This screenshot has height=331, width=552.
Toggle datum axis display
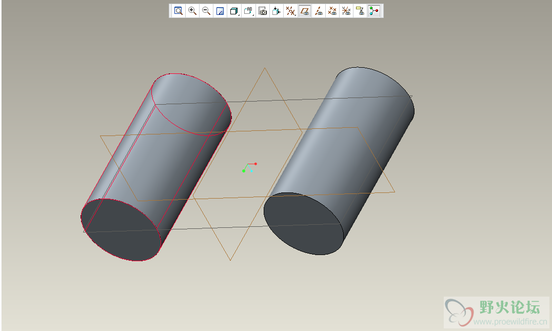(x=319, y=11)
